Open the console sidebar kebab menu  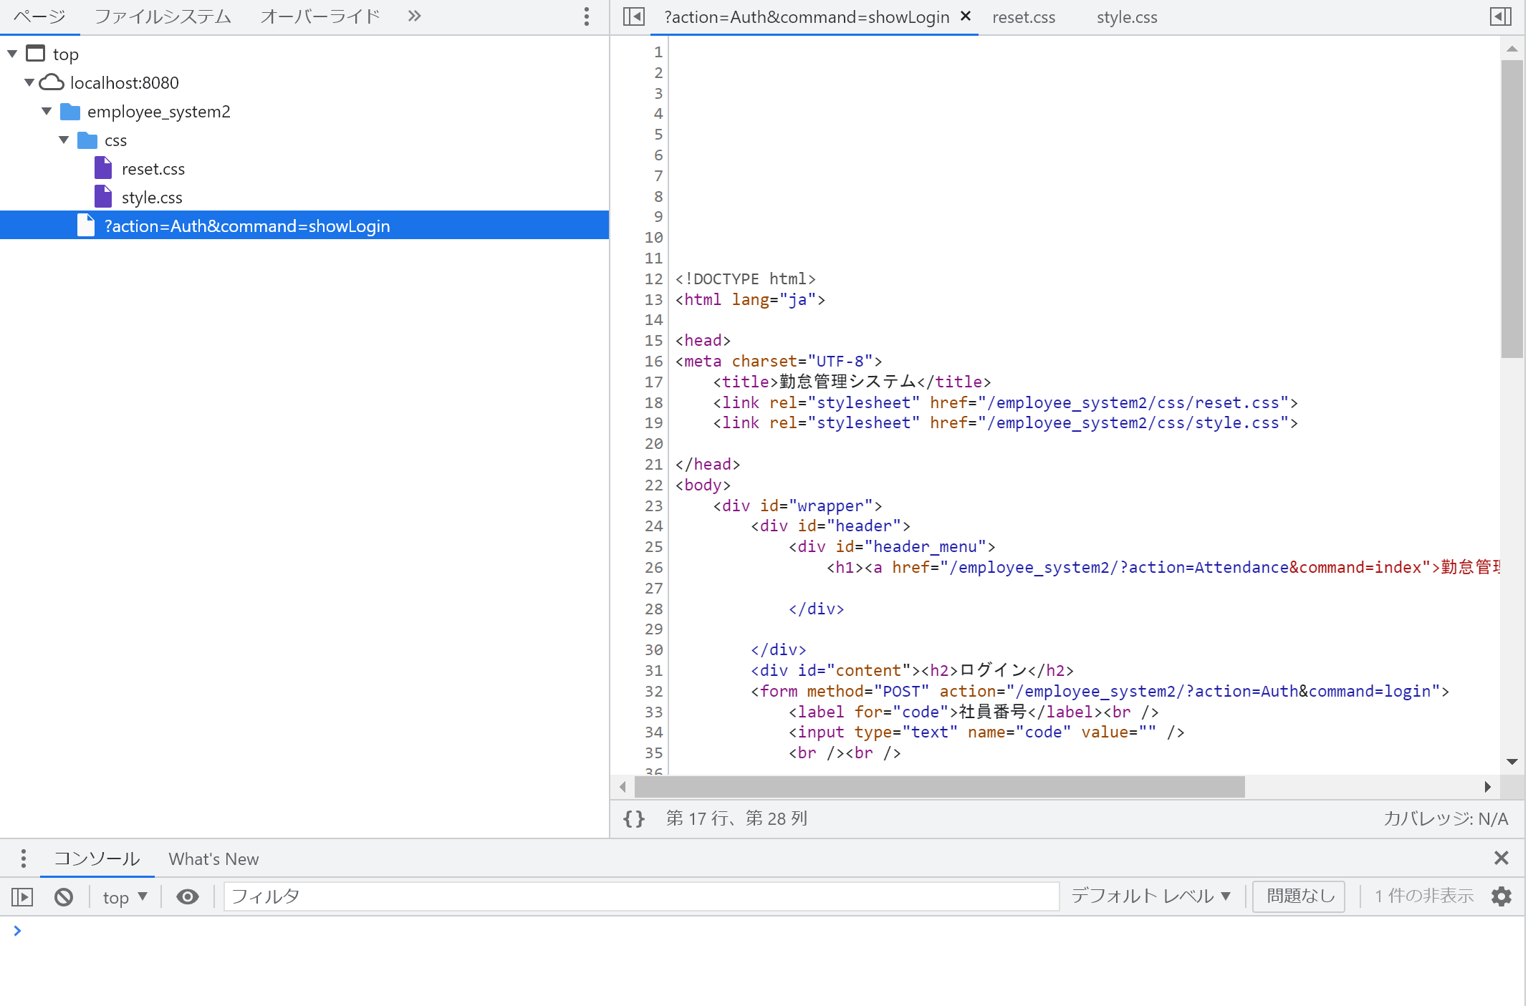(x=24, y=858)
